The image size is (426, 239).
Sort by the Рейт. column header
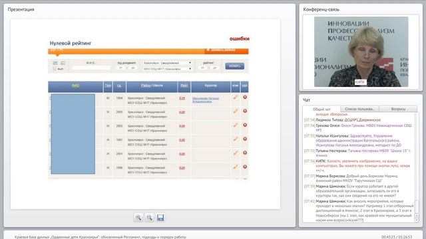click(x=184, y=86)
